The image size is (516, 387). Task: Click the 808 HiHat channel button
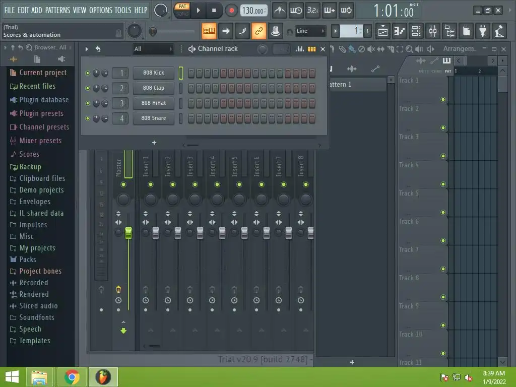[153, 103]
